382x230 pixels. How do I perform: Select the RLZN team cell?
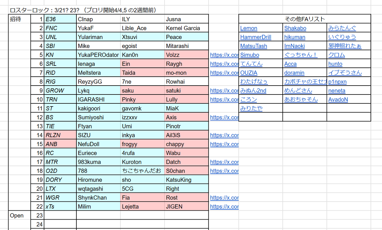[x=60, y=135]
